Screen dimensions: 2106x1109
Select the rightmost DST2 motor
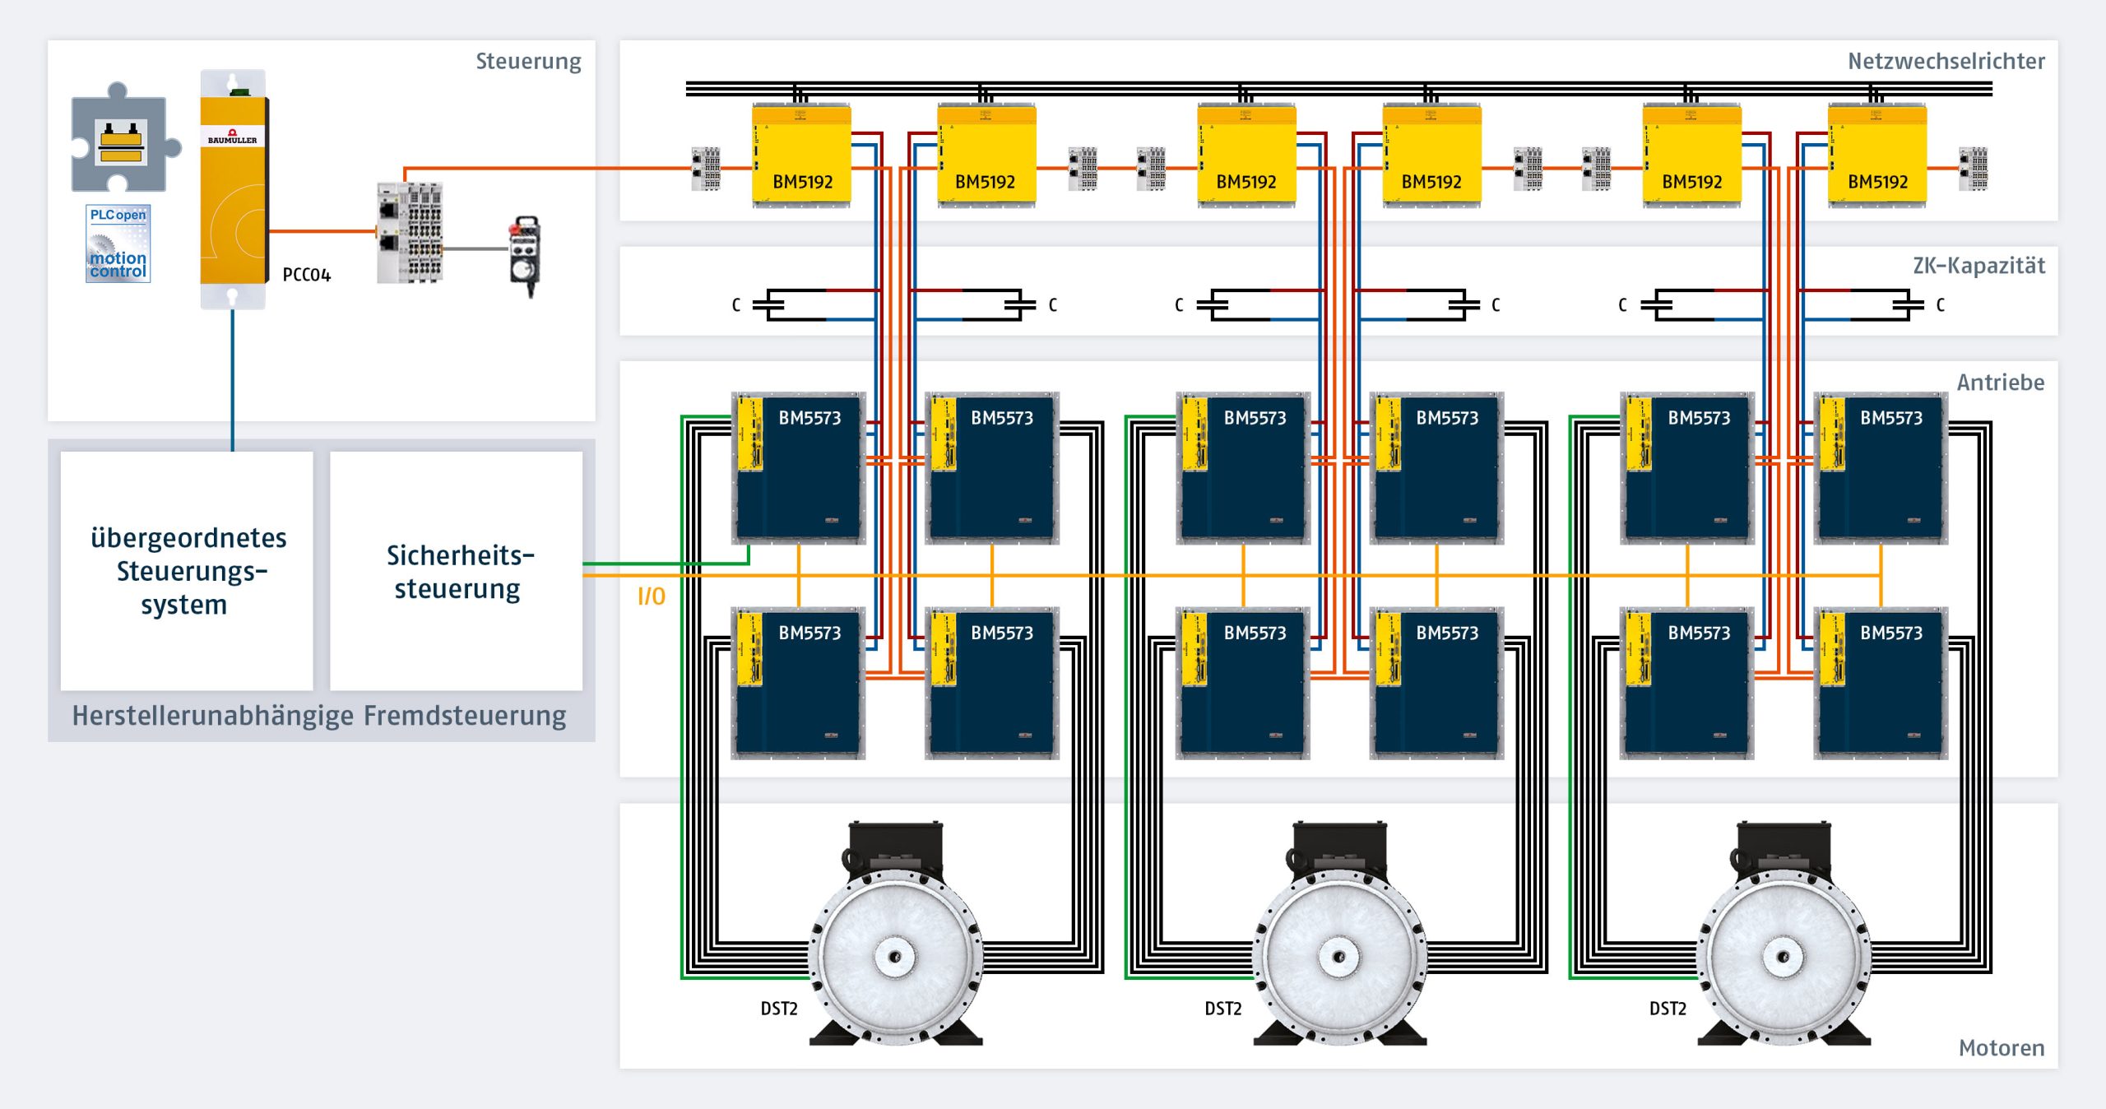(x=1784, y=946)
